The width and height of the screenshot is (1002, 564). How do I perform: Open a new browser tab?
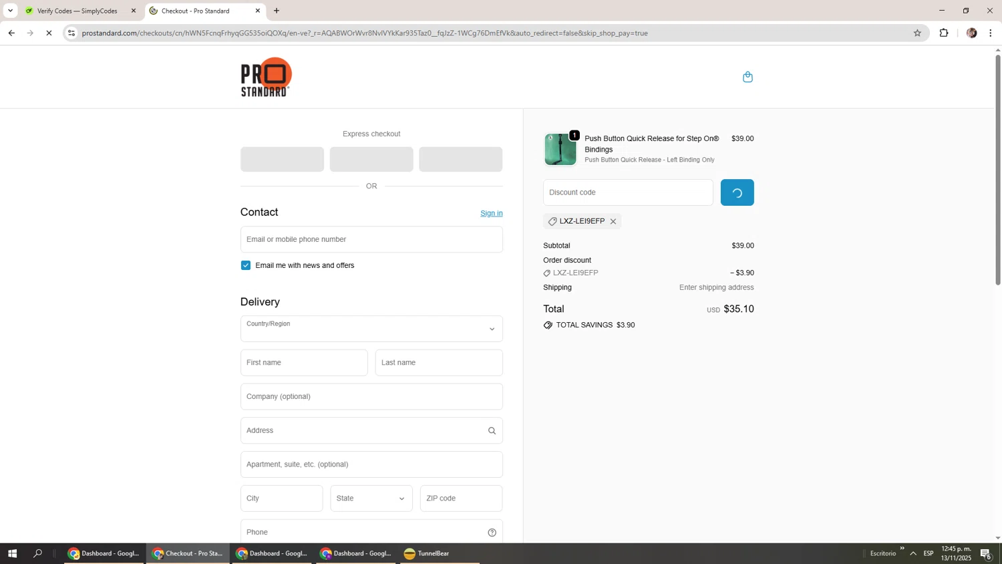coord(277,11)
